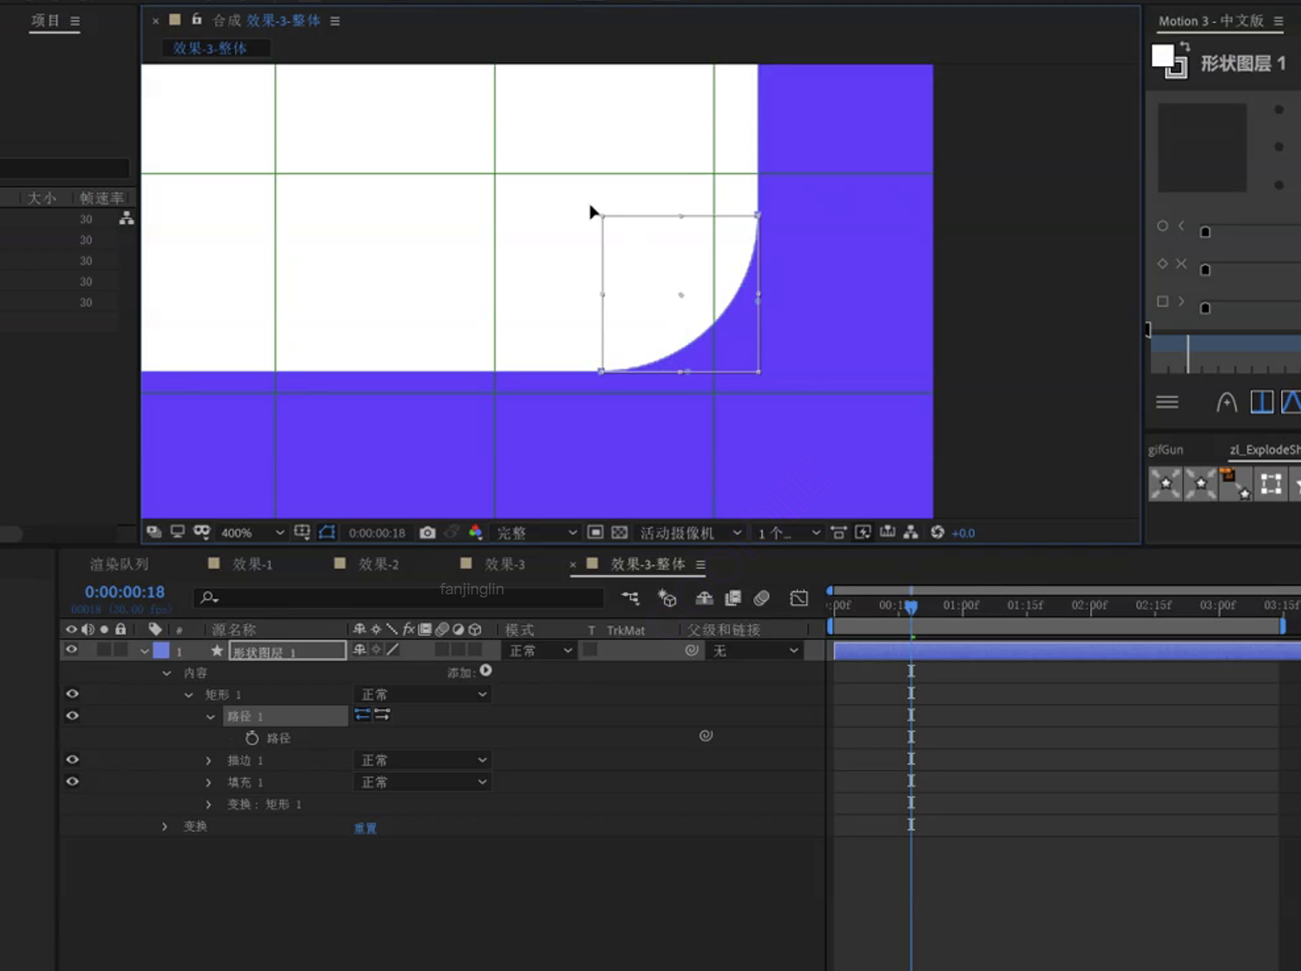
Task: Open the 活动摄像机 camera dropdown
Action: 690,533
